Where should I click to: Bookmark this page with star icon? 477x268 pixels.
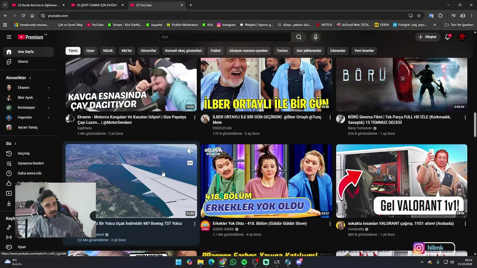[419, 16]
